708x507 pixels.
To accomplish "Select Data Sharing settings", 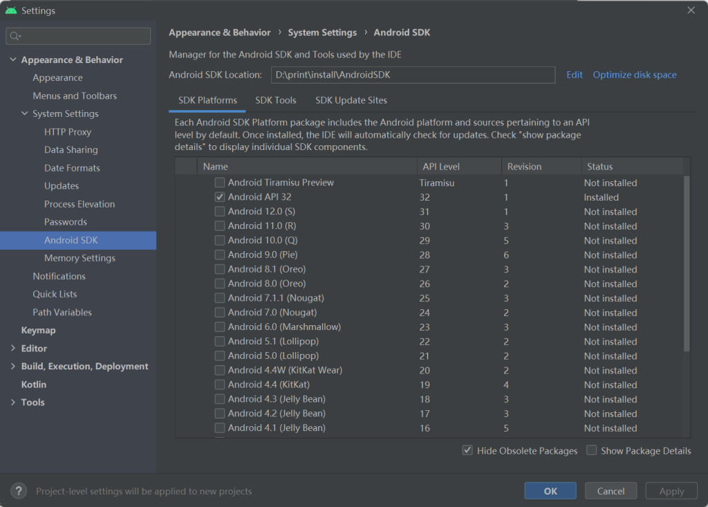I will pyautogui.click(x=71, y=149).
